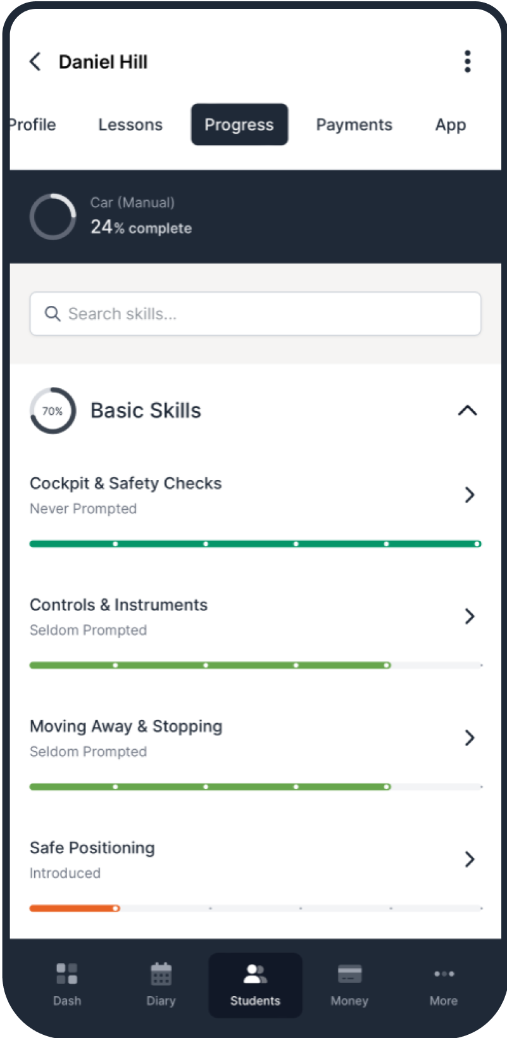
Task: Switch to the Lessons tab
Action: coord(130,125)
